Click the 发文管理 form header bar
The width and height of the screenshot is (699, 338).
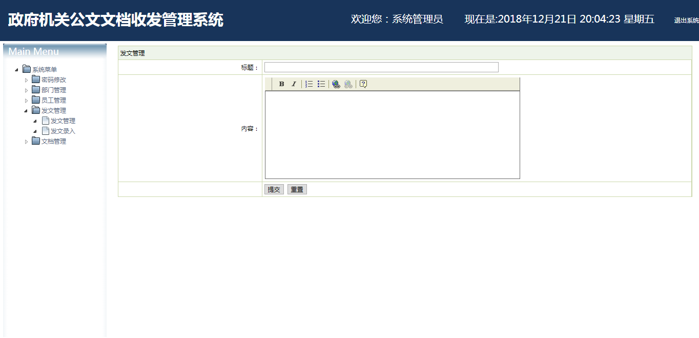point(405,53)
